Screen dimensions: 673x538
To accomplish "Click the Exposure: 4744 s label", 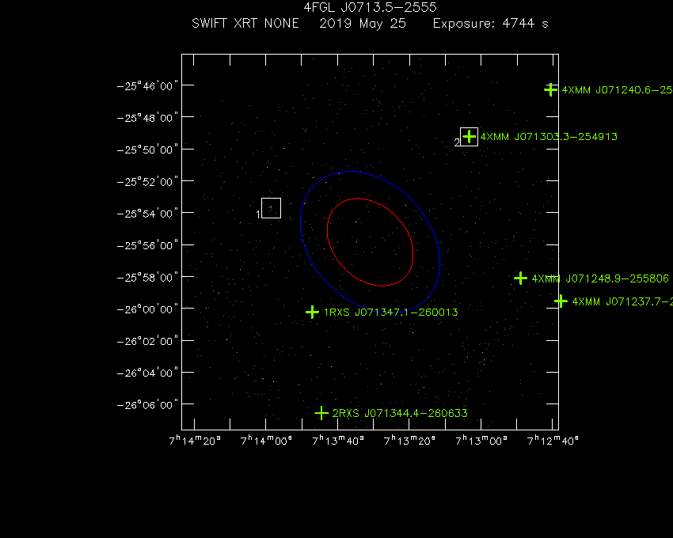I will point(491,24).
